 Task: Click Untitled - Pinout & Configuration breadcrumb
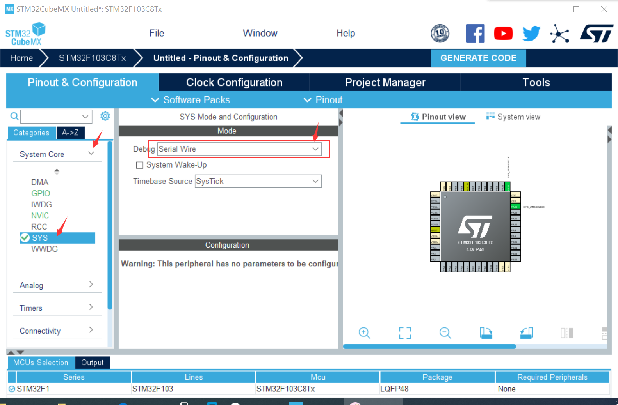[221, 58]
